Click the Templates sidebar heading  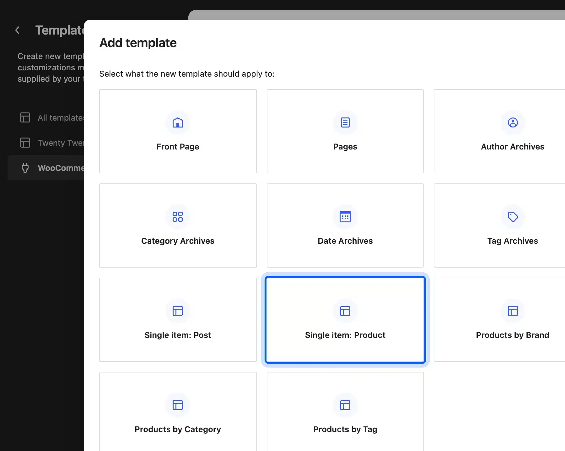[60, 30]
